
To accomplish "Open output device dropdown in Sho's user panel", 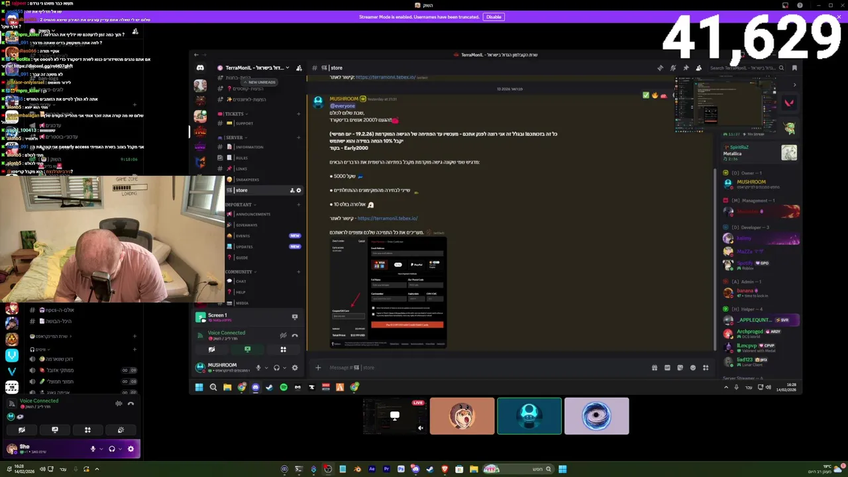I will 119,449.
